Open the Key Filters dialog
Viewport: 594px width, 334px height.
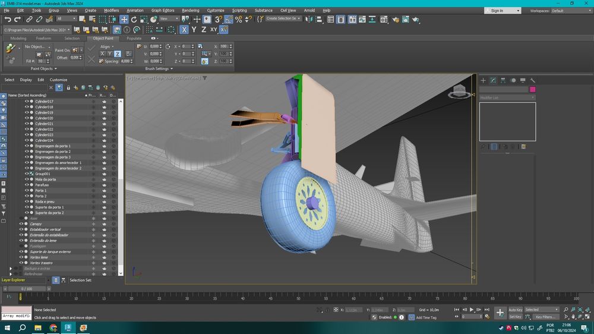545,317
